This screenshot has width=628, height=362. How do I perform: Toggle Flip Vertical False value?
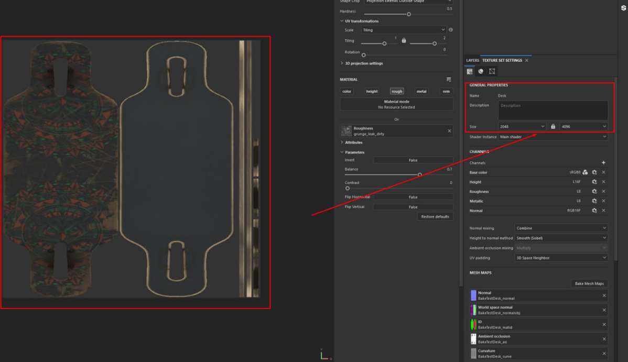[x=413, y=207]
